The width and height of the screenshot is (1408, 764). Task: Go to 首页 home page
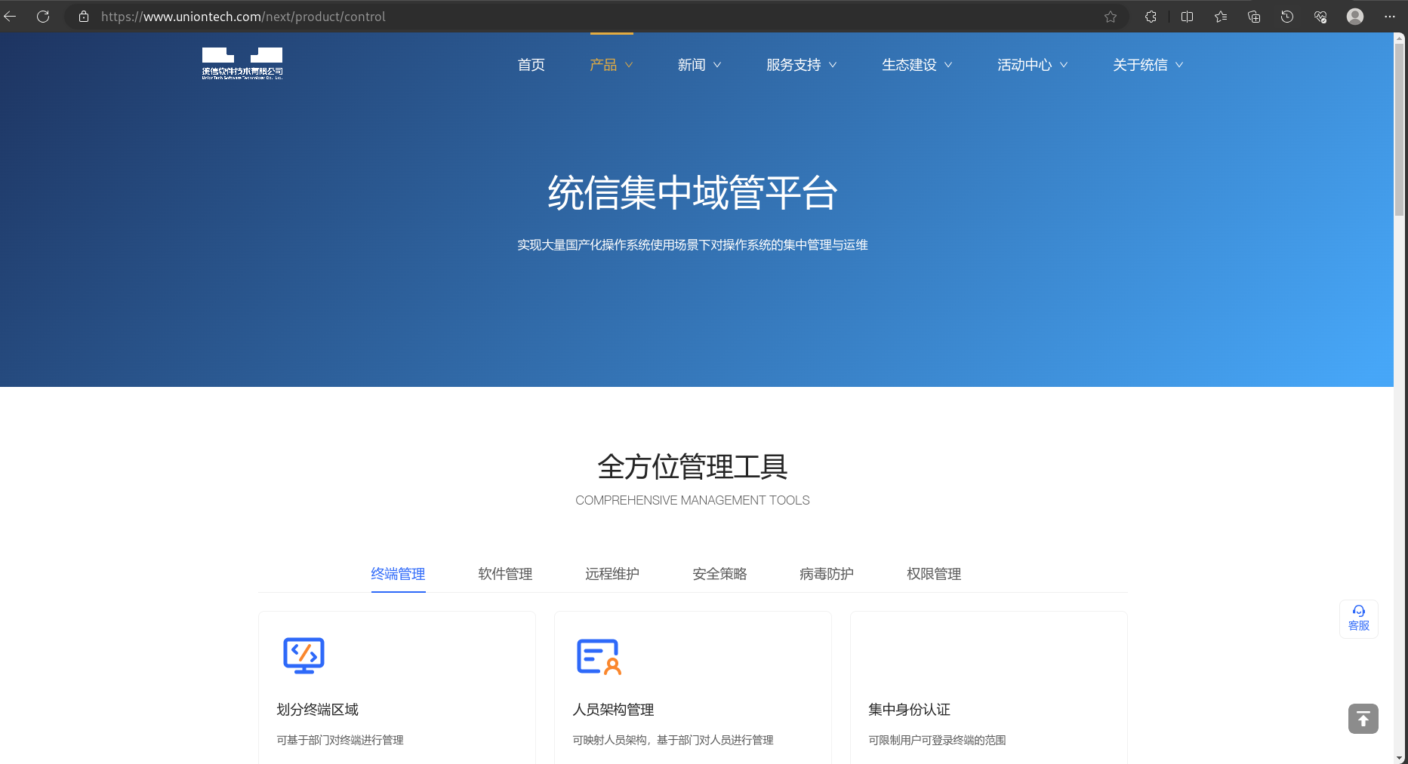[531, 65]
